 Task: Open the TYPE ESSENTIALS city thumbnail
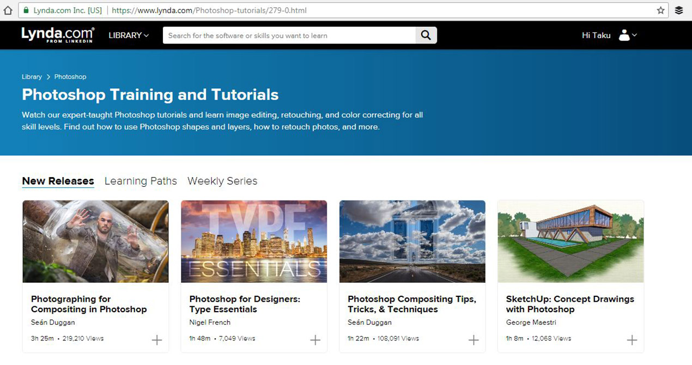254,241
